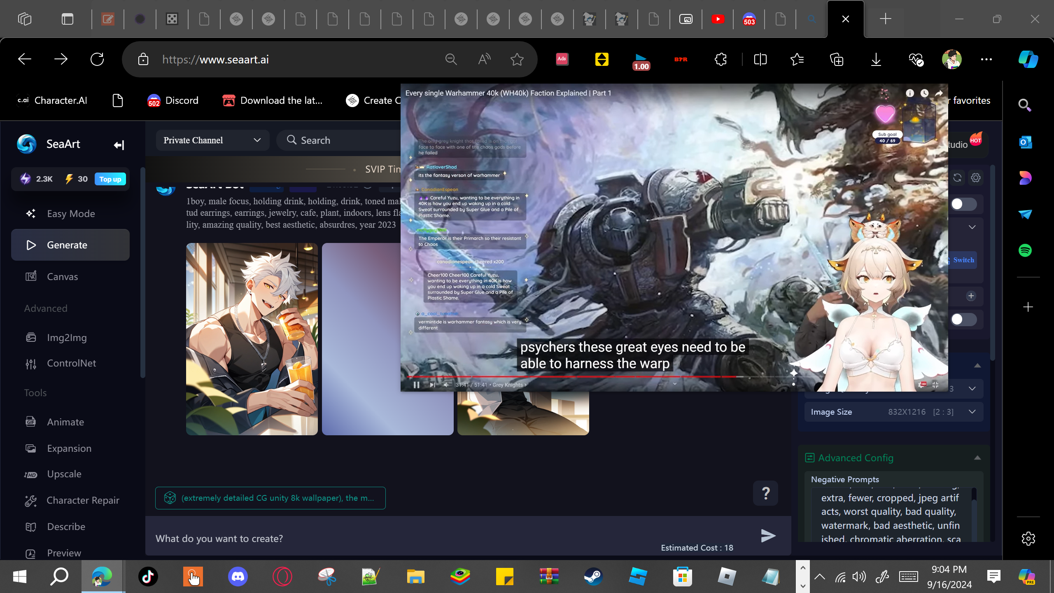Go to Img2Img
Viewport: 1054px width, 593px height.
[x=70, y=338]
